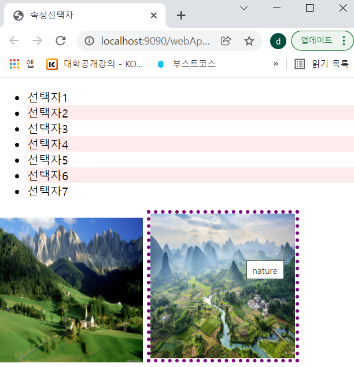
Task: Click list item 선택자2
Action: click(190, 112)
